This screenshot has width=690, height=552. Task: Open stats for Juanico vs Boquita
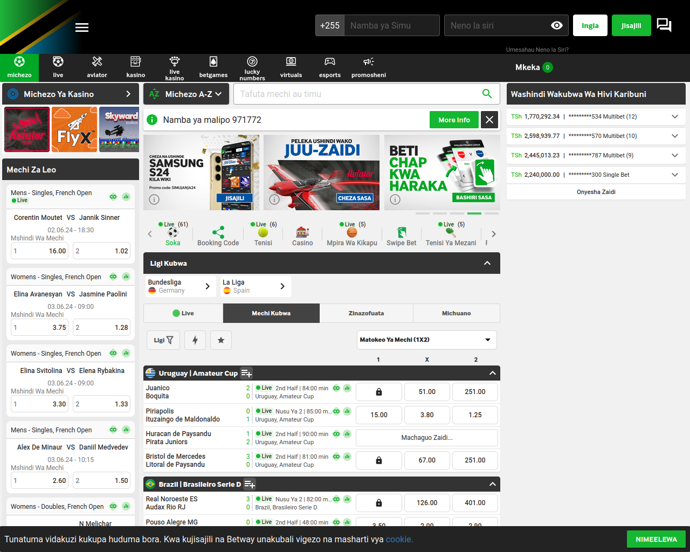347,388
